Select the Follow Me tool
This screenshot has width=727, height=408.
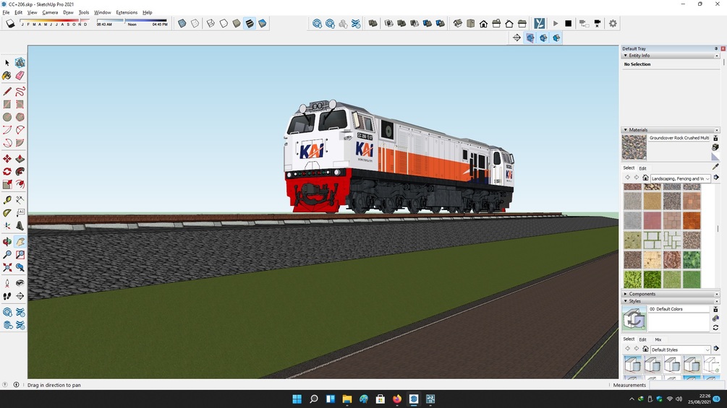pos(20,172)
